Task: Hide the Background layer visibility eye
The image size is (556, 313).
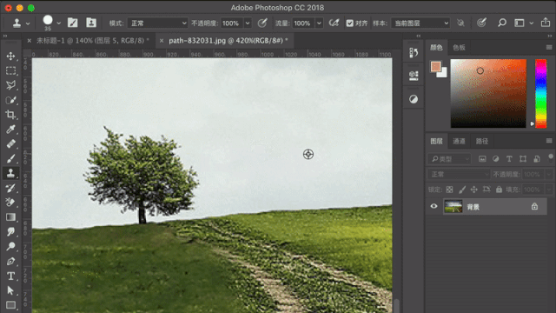Action: coord(434,206)
